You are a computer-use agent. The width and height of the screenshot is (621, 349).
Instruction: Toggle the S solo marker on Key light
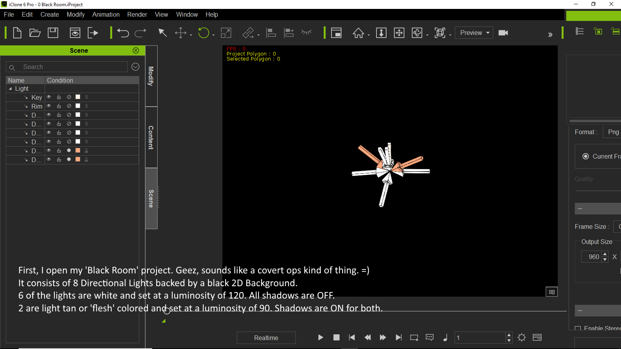coord(87,97)
